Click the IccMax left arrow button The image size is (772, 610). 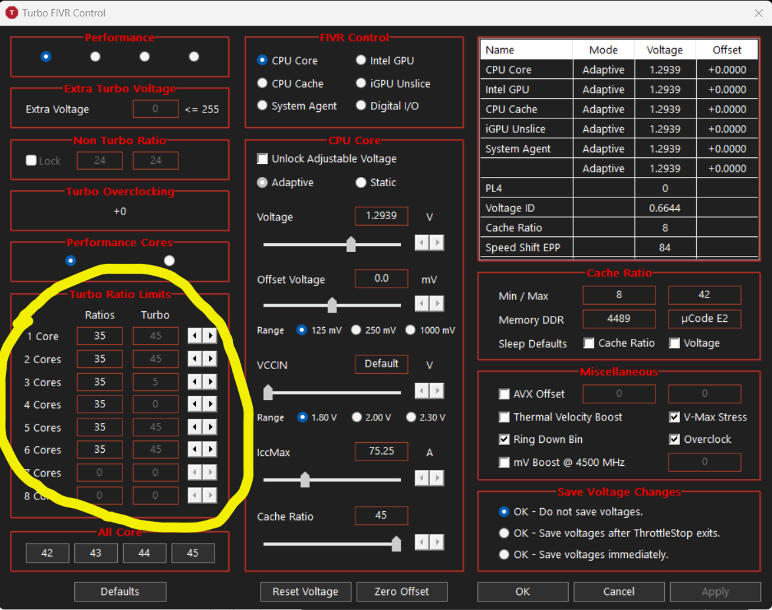[422, 478]
